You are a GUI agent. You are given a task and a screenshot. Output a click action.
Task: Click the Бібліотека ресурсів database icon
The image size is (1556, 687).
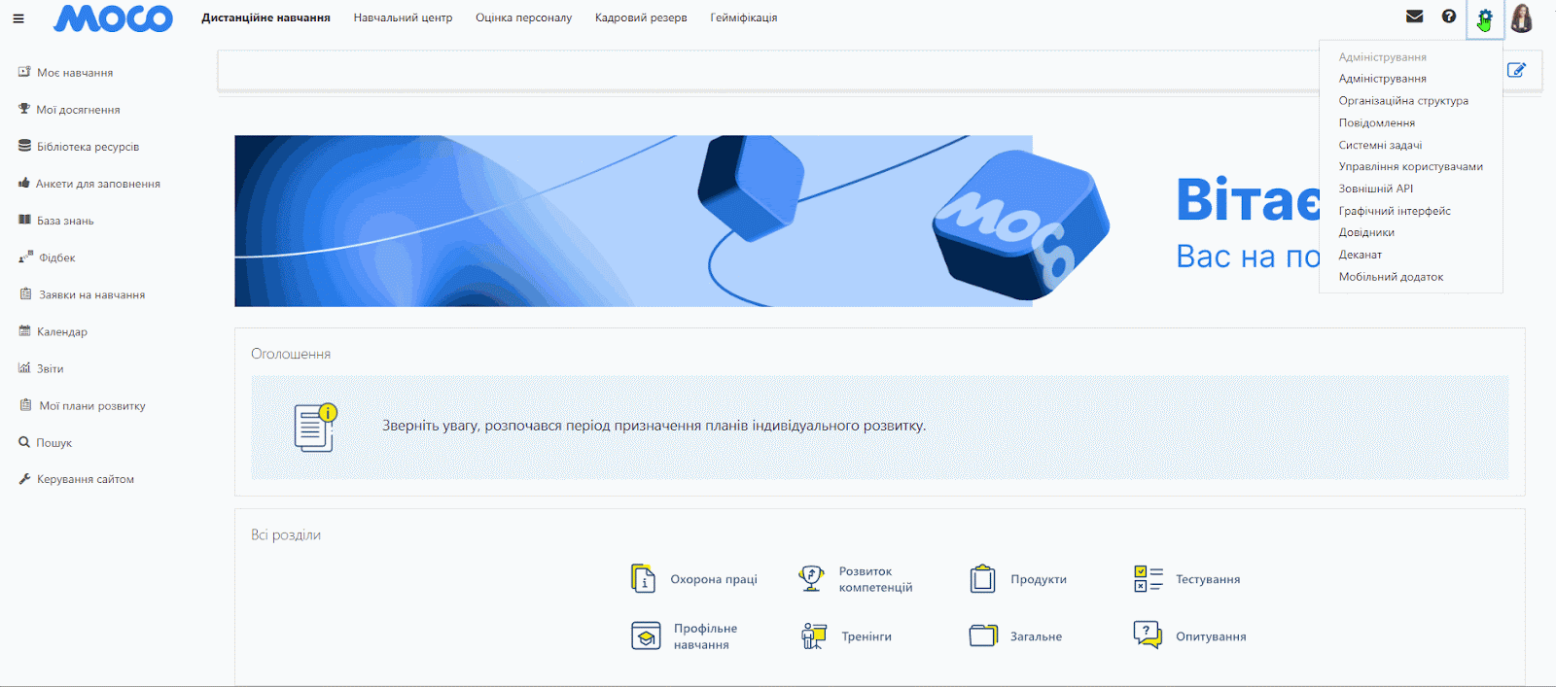tap(24, 146)
